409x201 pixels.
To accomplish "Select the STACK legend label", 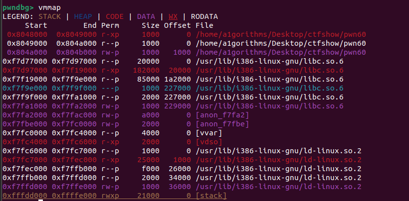I will tap(49, 16).
